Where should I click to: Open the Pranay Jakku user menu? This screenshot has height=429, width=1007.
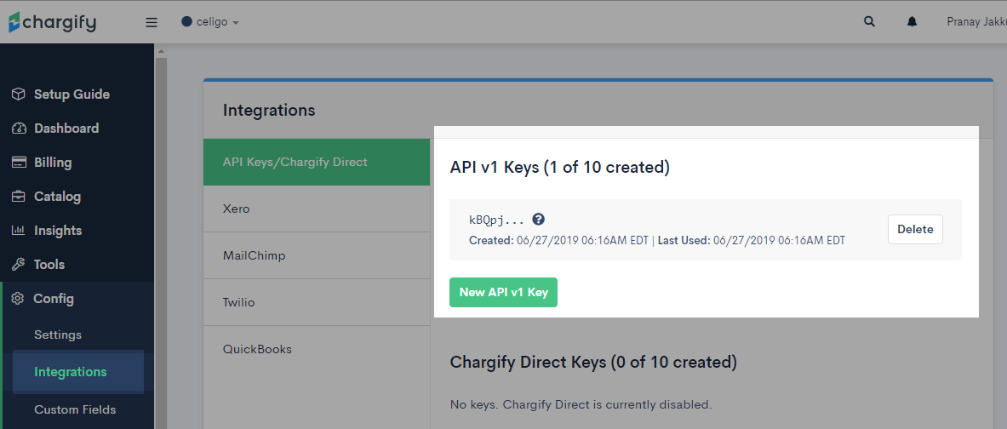pyautogui.click(x=977, y=22)
